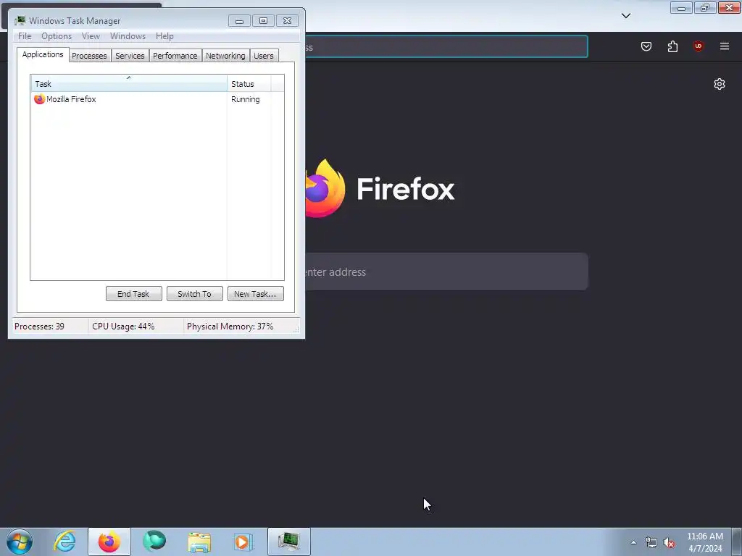Click the Switch To button
742x556 pixels.
click(194, 294)
